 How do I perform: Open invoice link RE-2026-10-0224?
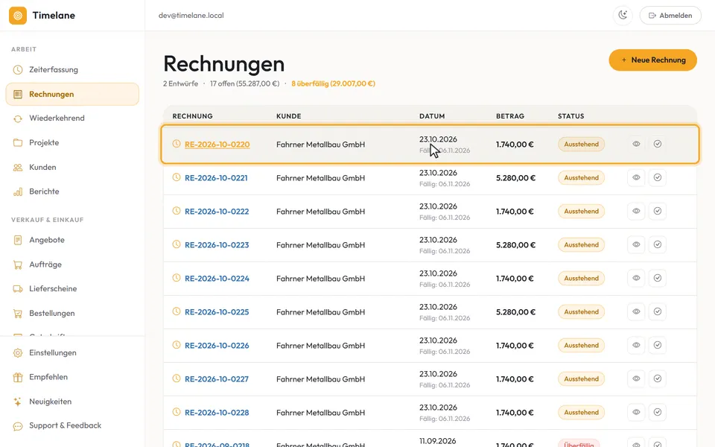pos(217,279)
